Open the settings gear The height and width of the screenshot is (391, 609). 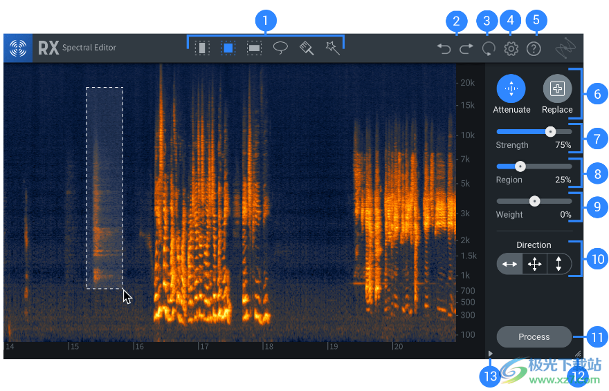click(511, 49)
